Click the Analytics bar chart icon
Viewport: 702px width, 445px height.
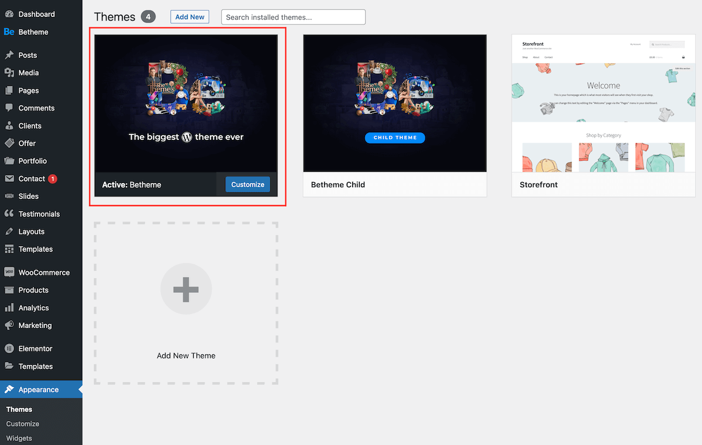click(9, 308)
